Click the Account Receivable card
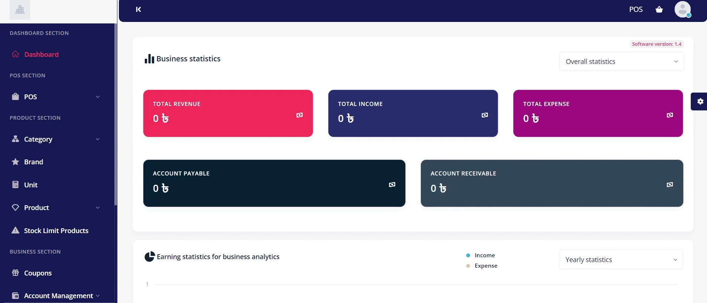This screenshot has height=303, width=707. pos(552,183)
